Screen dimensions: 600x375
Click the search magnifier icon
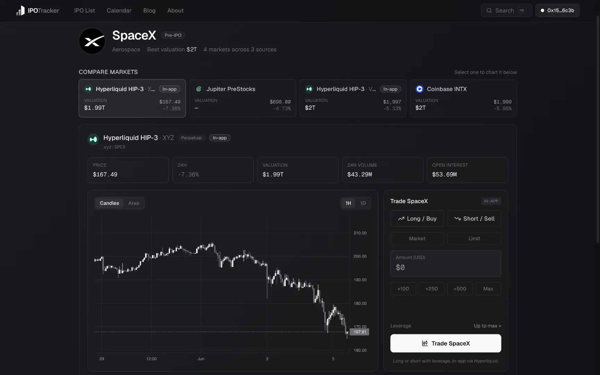(x=489, y=10)
